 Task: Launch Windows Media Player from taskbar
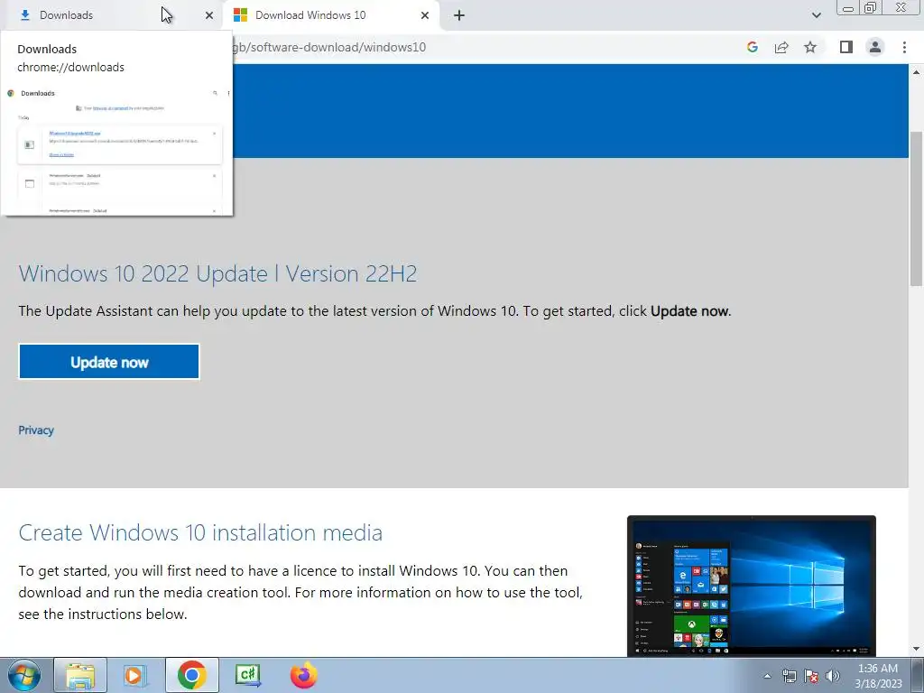(x=135, y=675)
